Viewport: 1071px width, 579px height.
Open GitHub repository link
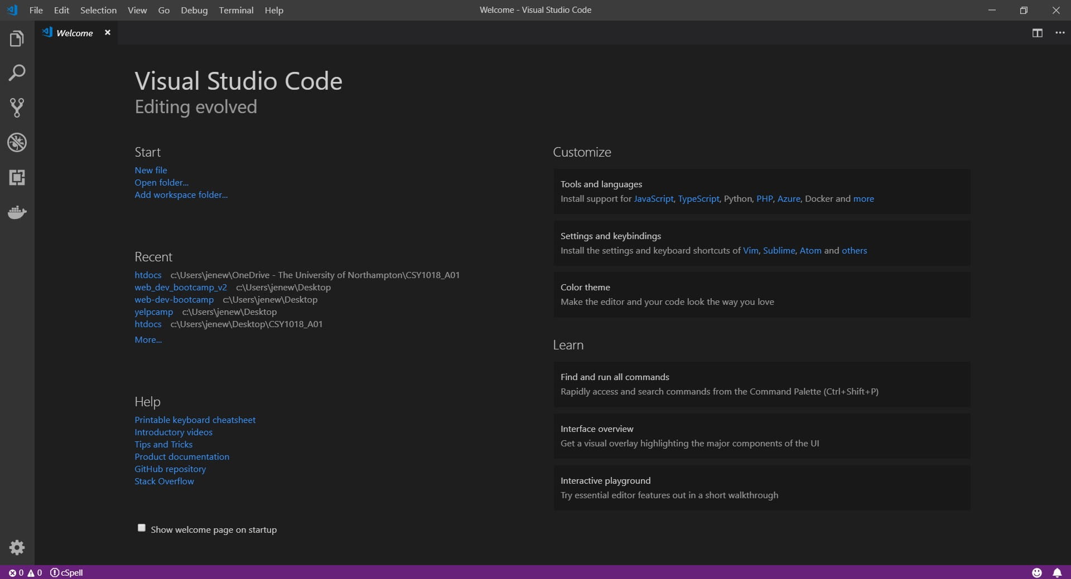170,469
